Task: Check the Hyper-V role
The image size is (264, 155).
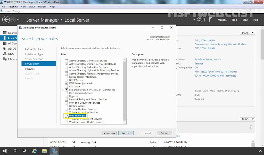Action: pyautogui.click(x=67, y=96)
